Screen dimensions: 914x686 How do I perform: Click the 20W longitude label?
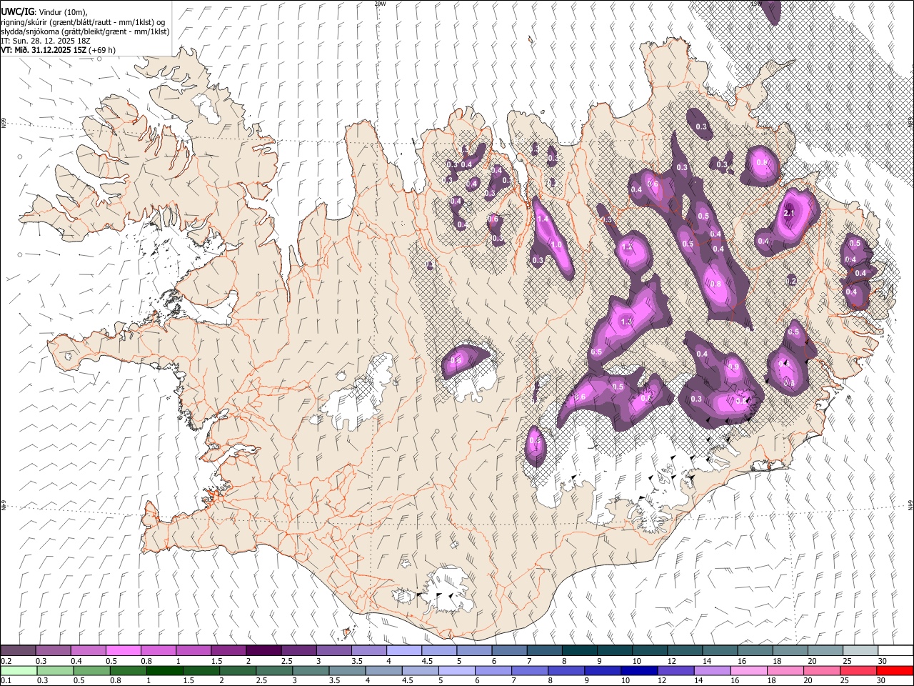point(379,4)
